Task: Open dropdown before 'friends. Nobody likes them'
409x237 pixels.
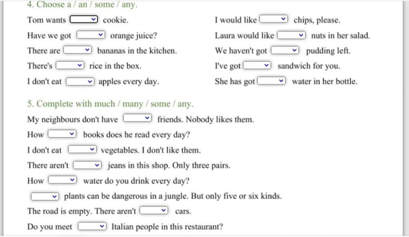Action: coord(137,118)
